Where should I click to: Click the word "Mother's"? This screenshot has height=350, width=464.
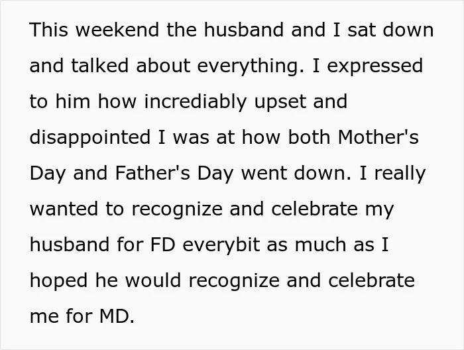coord(378,137)
